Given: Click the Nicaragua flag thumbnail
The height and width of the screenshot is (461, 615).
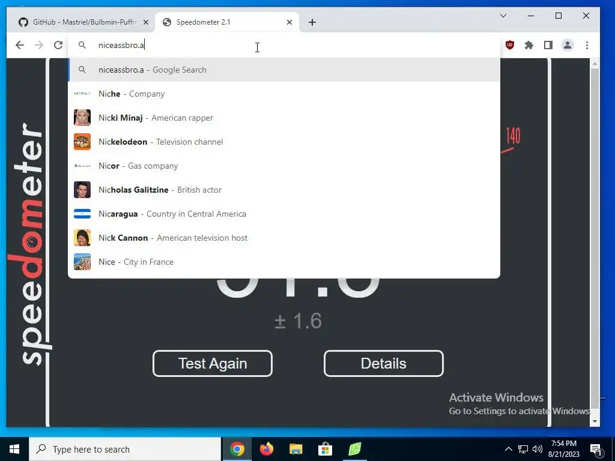Looking at the screenshot, I should [x=82, y=214].
